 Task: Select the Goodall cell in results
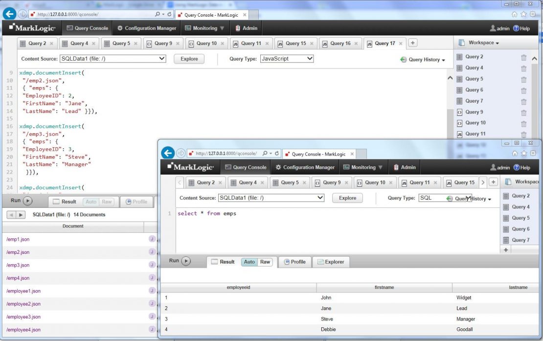464,330
